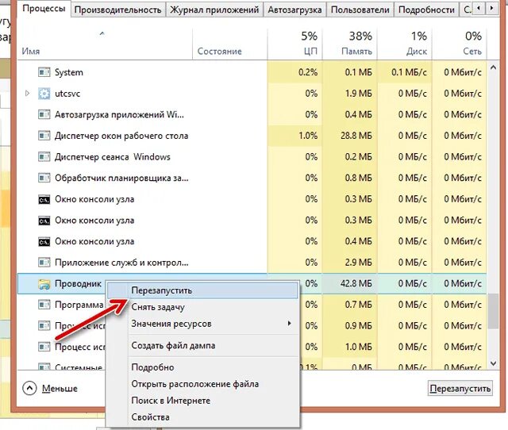Viewport: 508px width, 430px height.
Task: Click the 2.9 МБ memory value
Action: 358,263
